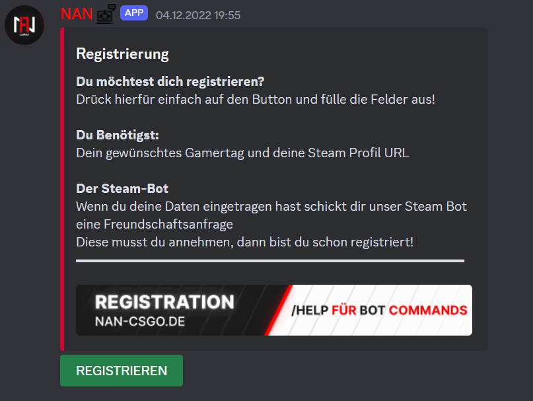Click the message timestamp 04.12.2022 19:55
This screenshot has height=401, width=533.
pyautogui.click(x=198, y=15)
